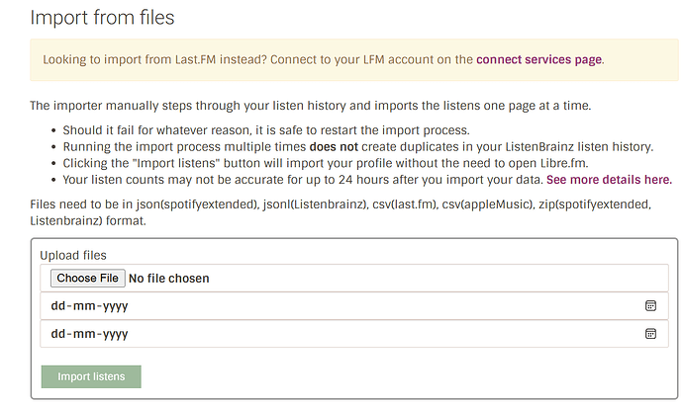This screenshot has height=408, width=683.
Task: Click the Files need to be in paragraph
Action: click(341, 212)
